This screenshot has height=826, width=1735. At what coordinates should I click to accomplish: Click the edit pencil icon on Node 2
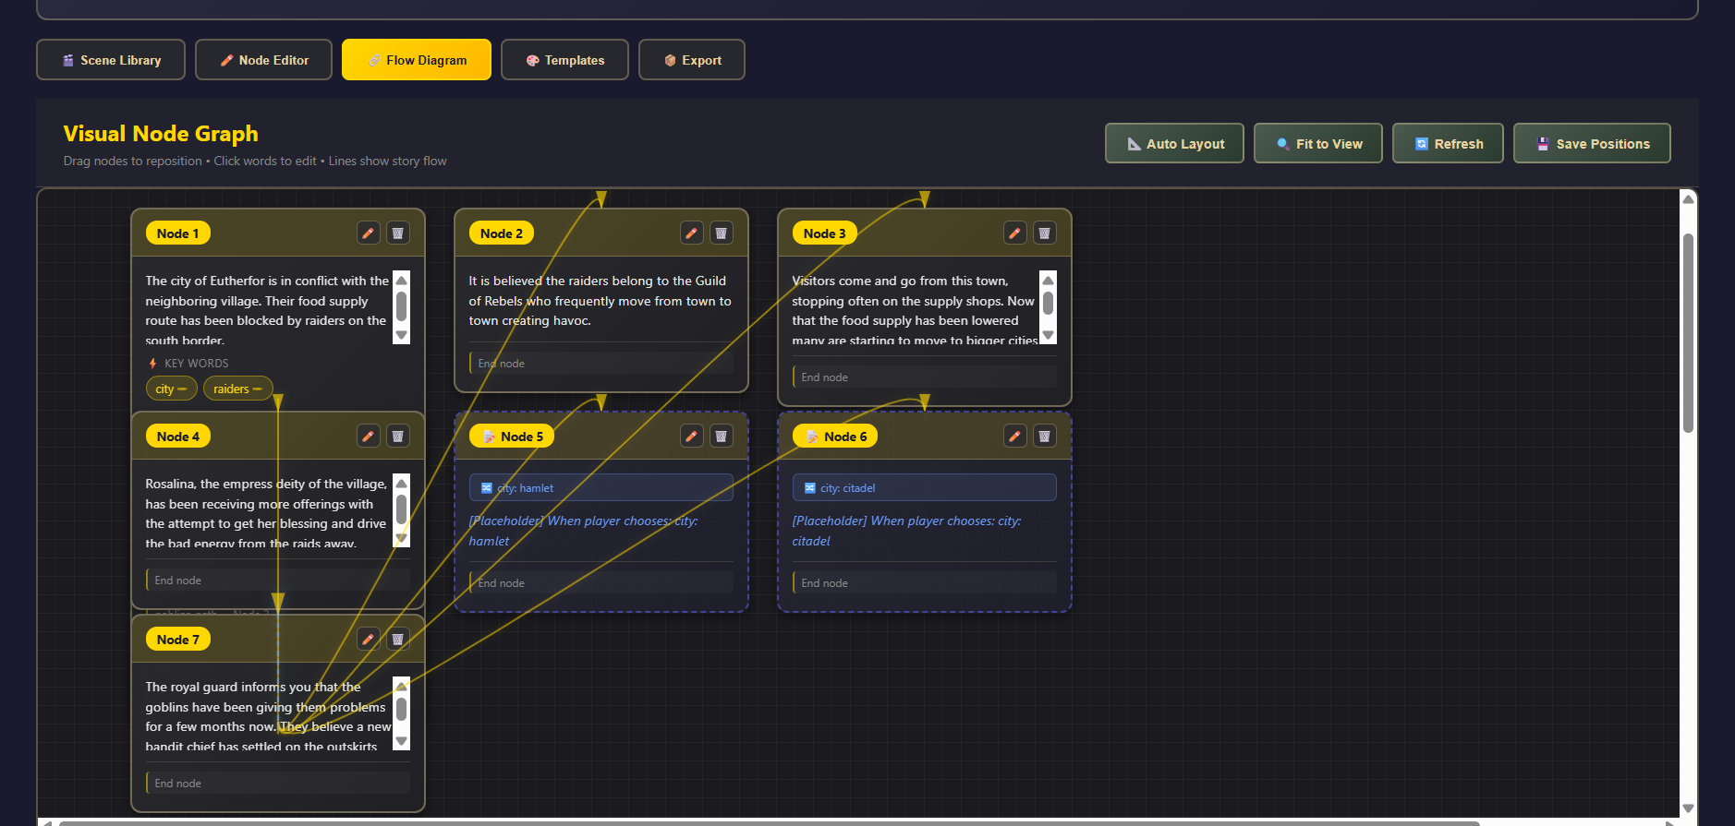point(691,233)
